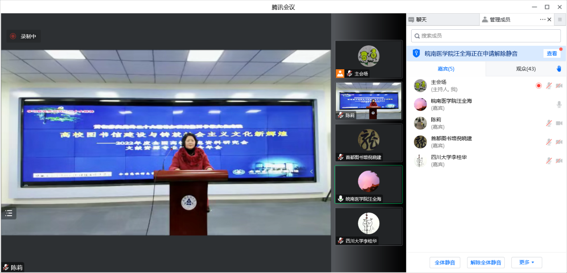This screenshot has width=567, height=273.
Task: Open the three-dot options on 管理成员 tab
Action: click(x=543, y=19)
